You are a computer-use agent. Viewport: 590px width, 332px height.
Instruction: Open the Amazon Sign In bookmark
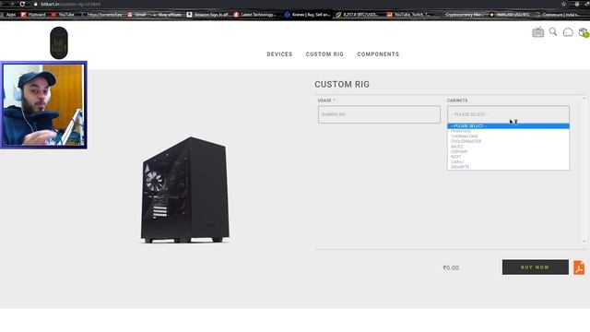[x=207, y=15]
